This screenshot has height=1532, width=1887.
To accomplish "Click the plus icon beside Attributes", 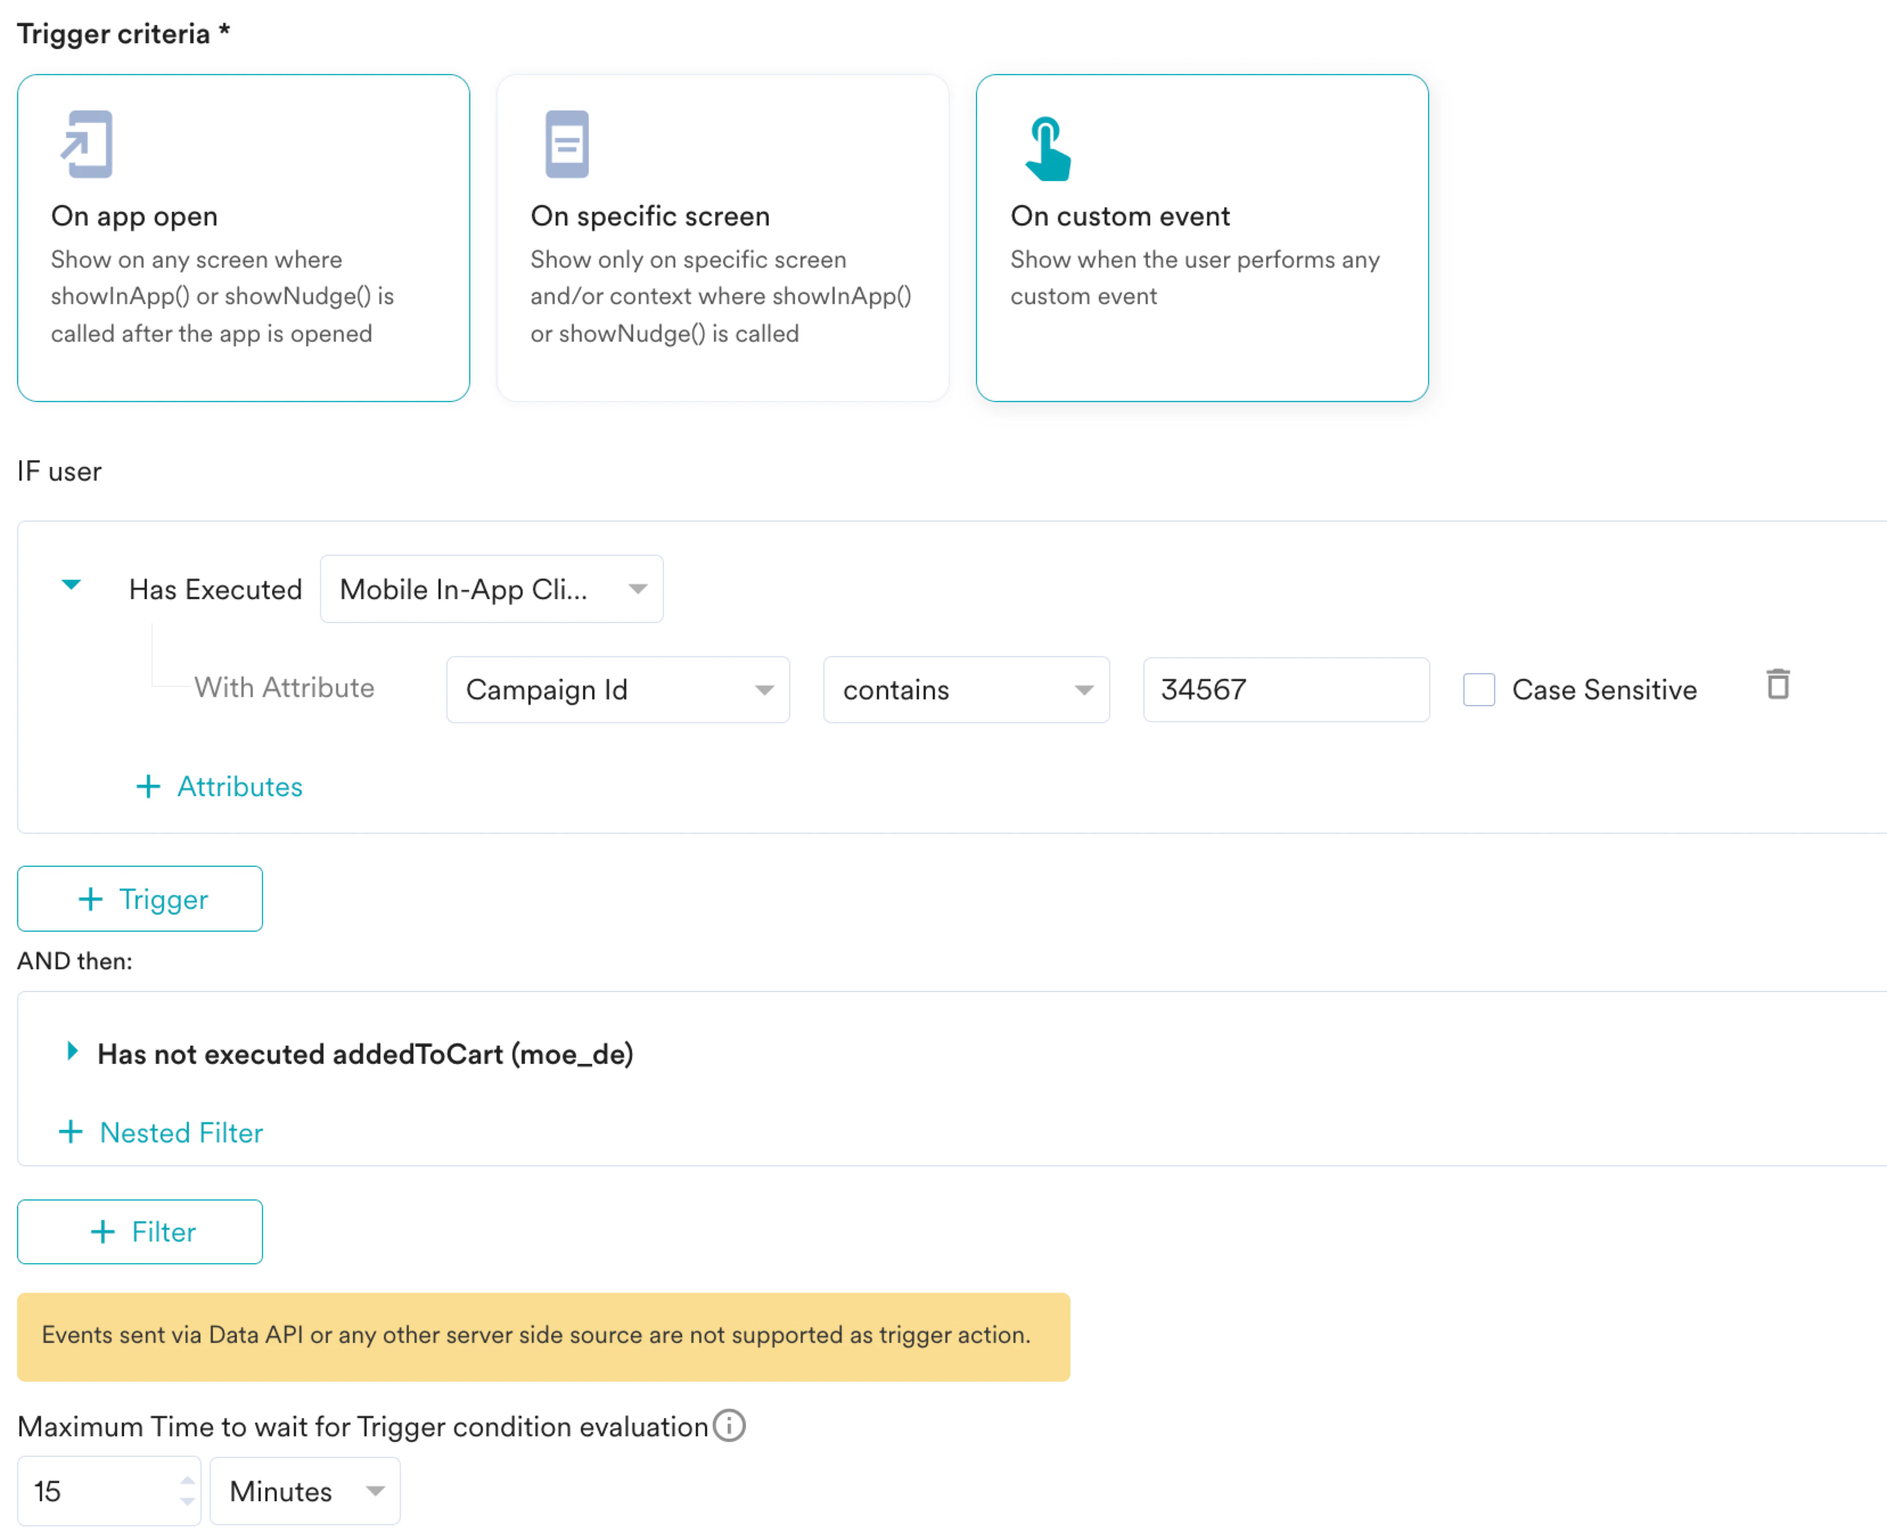I will coord(148,787).
